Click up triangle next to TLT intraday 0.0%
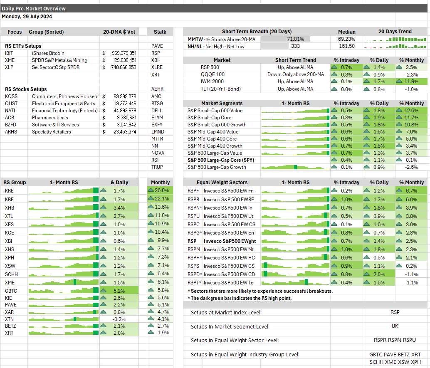Screen dimensions: 430x368 (x=334, y=89)
